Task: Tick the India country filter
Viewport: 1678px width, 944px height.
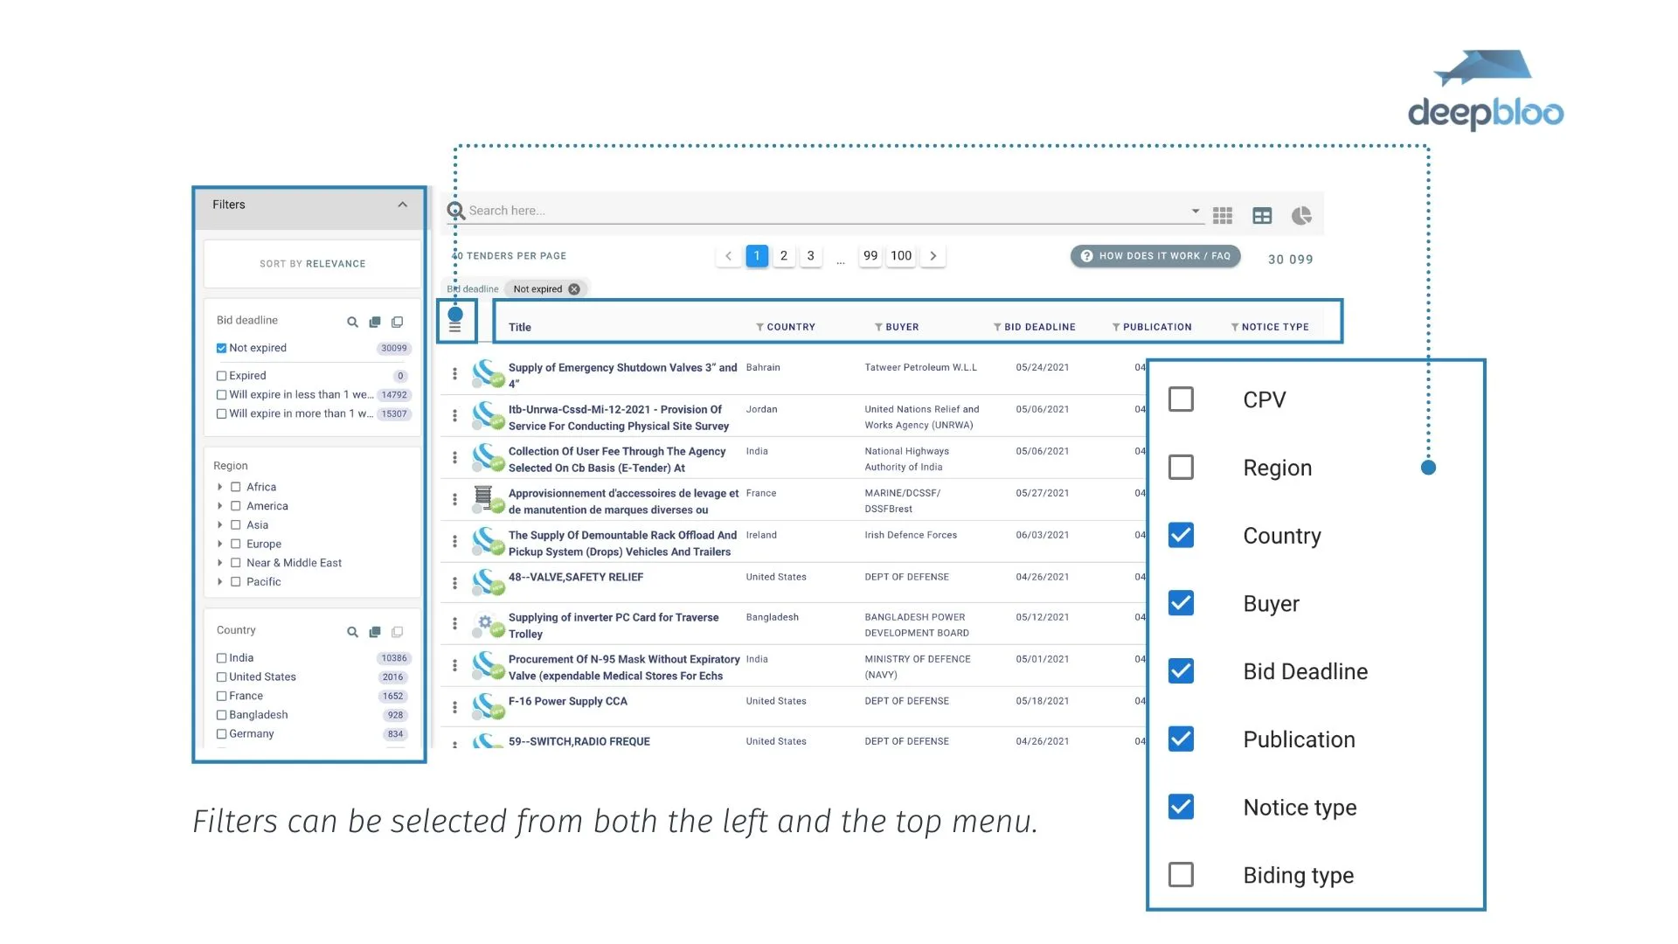Action: 221,658
